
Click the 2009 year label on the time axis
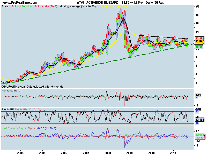pos(130,153)
